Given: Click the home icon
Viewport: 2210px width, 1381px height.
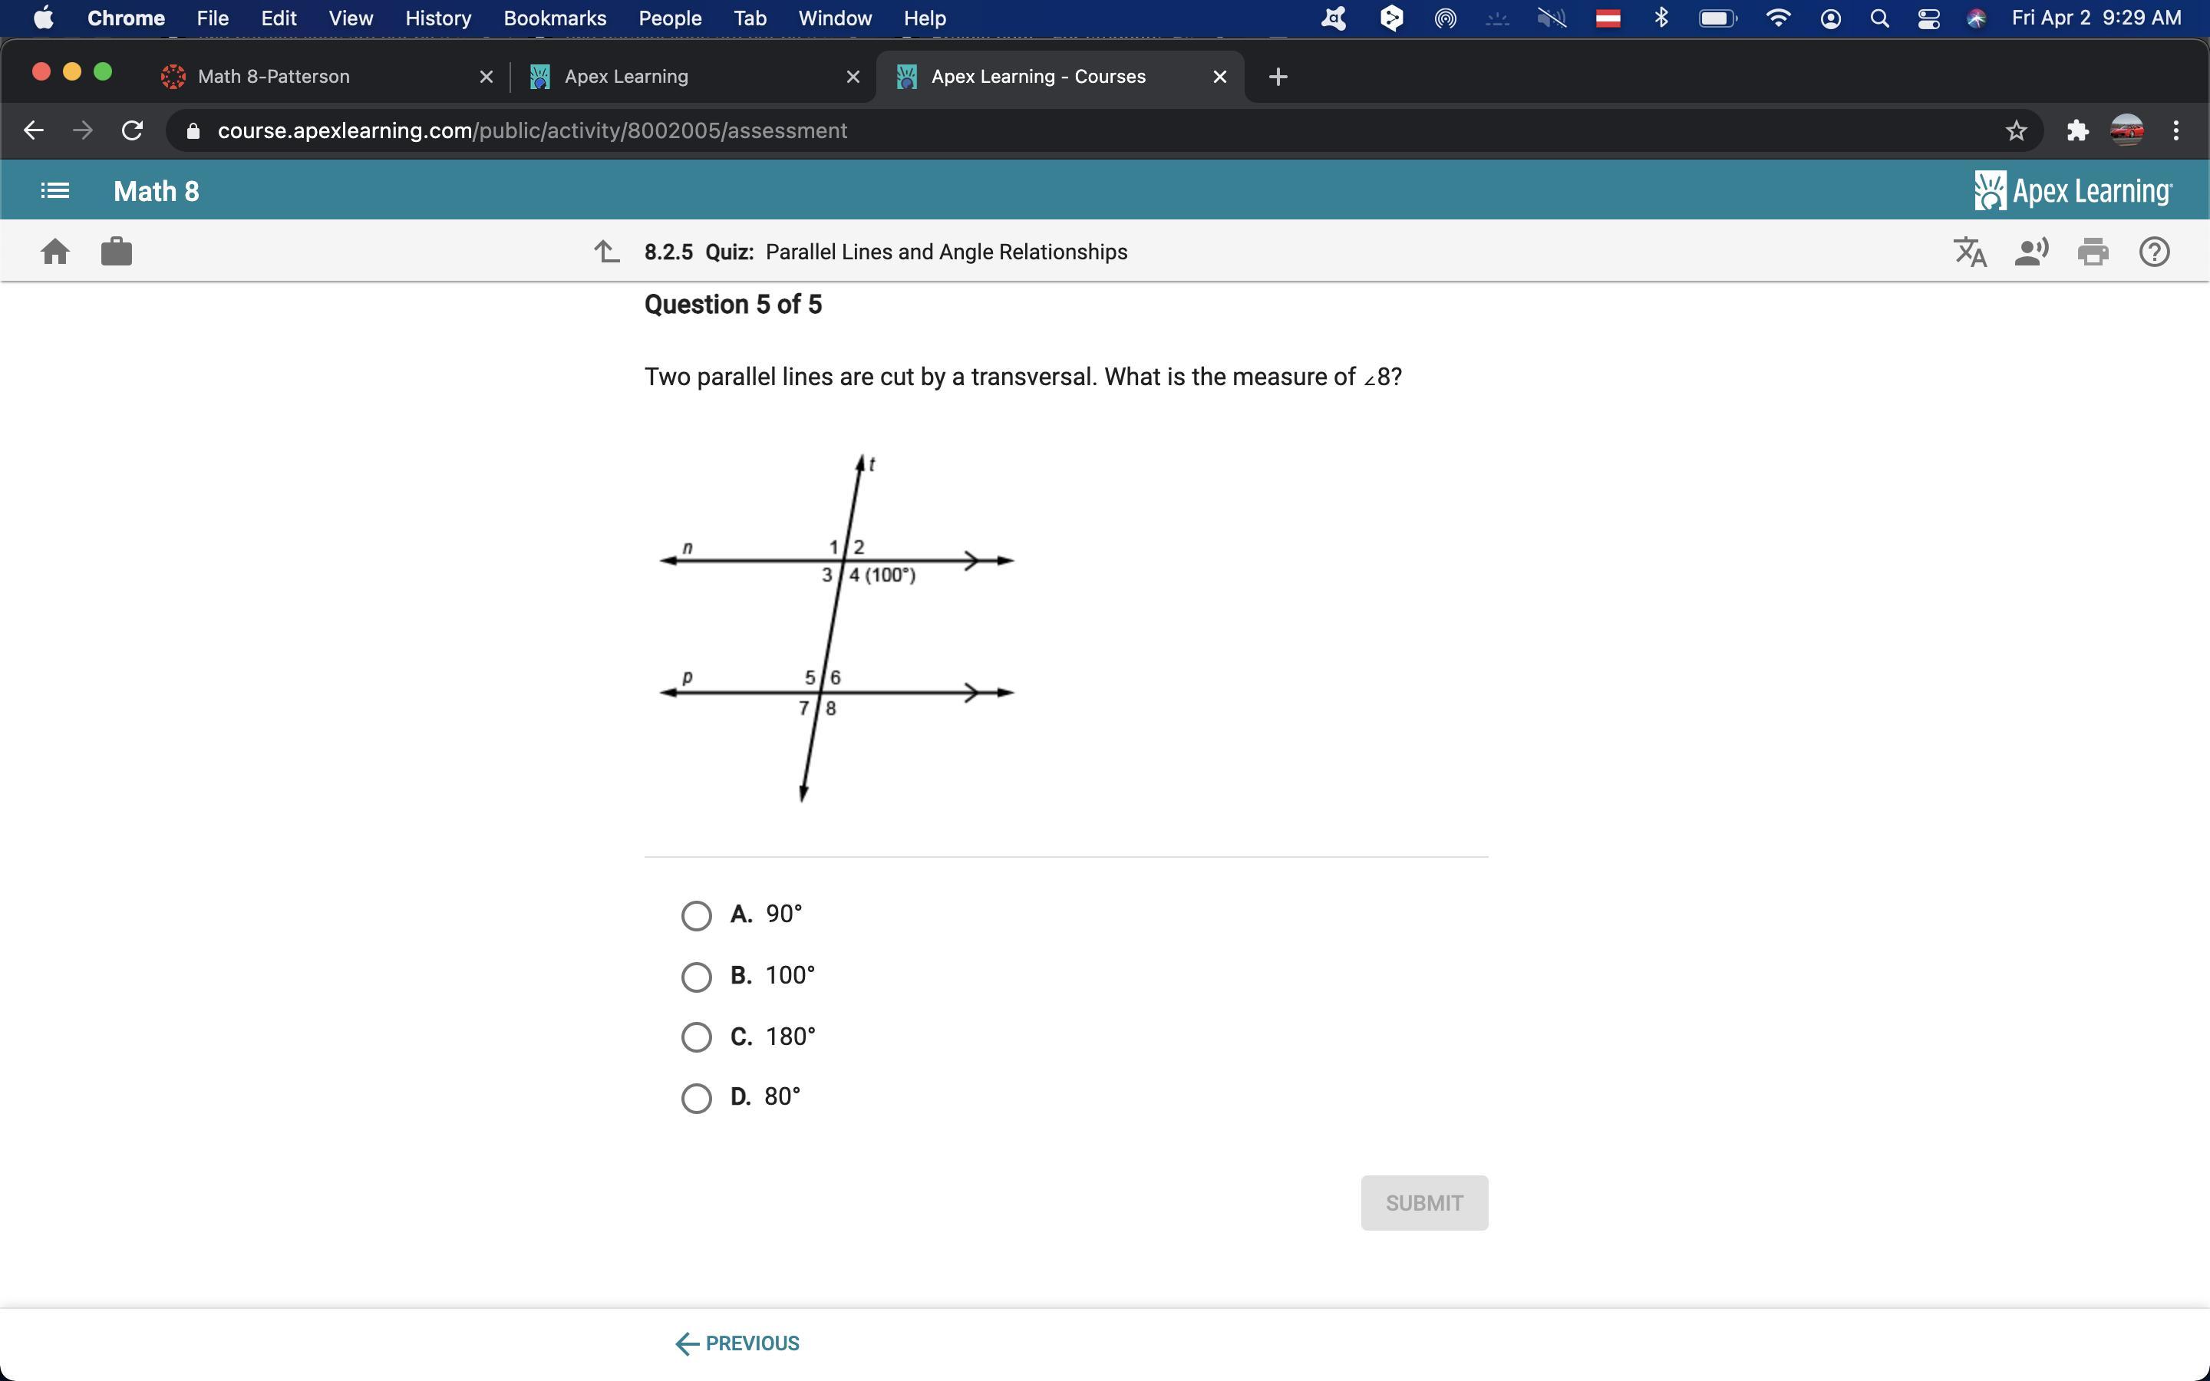Looking at the screenshot, I should 54,251.
